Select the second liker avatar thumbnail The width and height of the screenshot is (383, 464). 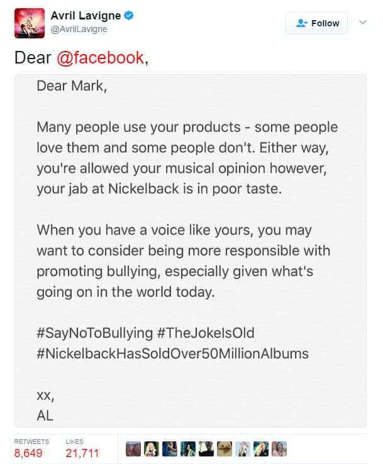pos(151,448)
